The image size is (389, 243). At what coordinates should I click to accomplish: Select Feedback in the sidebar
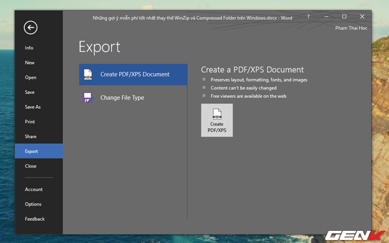click(35, 219)
